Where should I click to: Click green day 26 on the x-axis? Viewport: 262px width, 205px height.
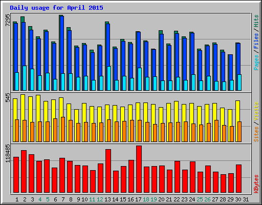[207, 199]
